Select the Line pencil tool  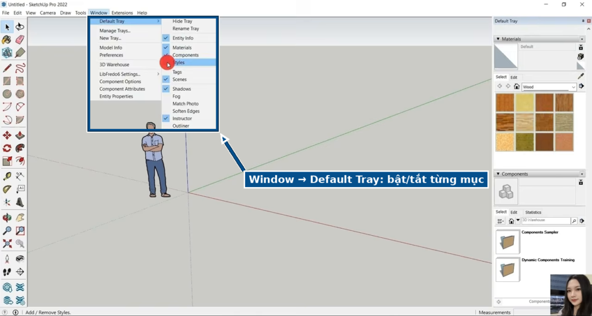coord(7,68)
